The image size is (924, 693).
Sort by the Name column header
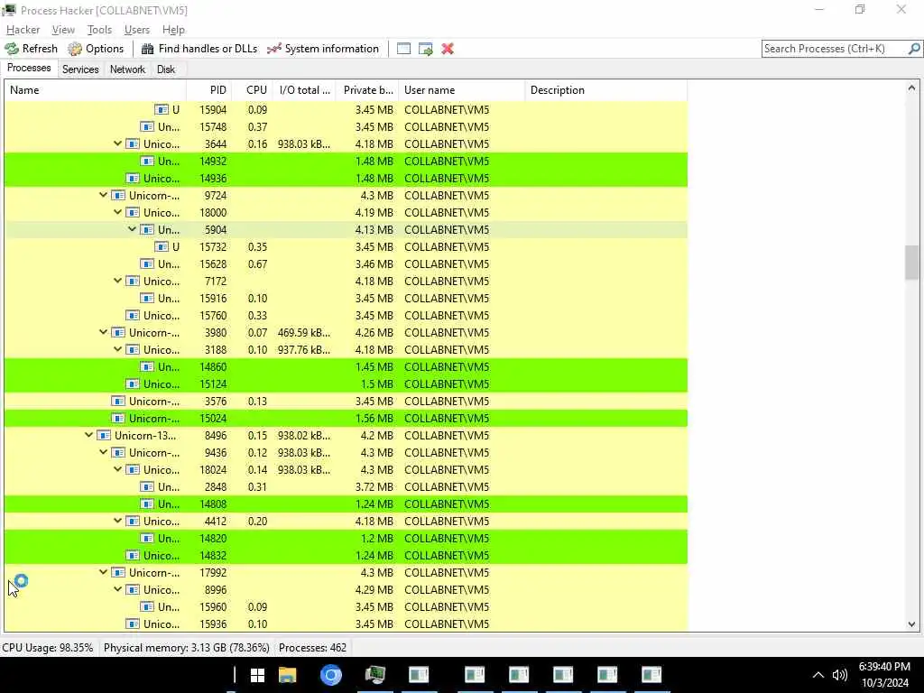click(x=95, y=90)
